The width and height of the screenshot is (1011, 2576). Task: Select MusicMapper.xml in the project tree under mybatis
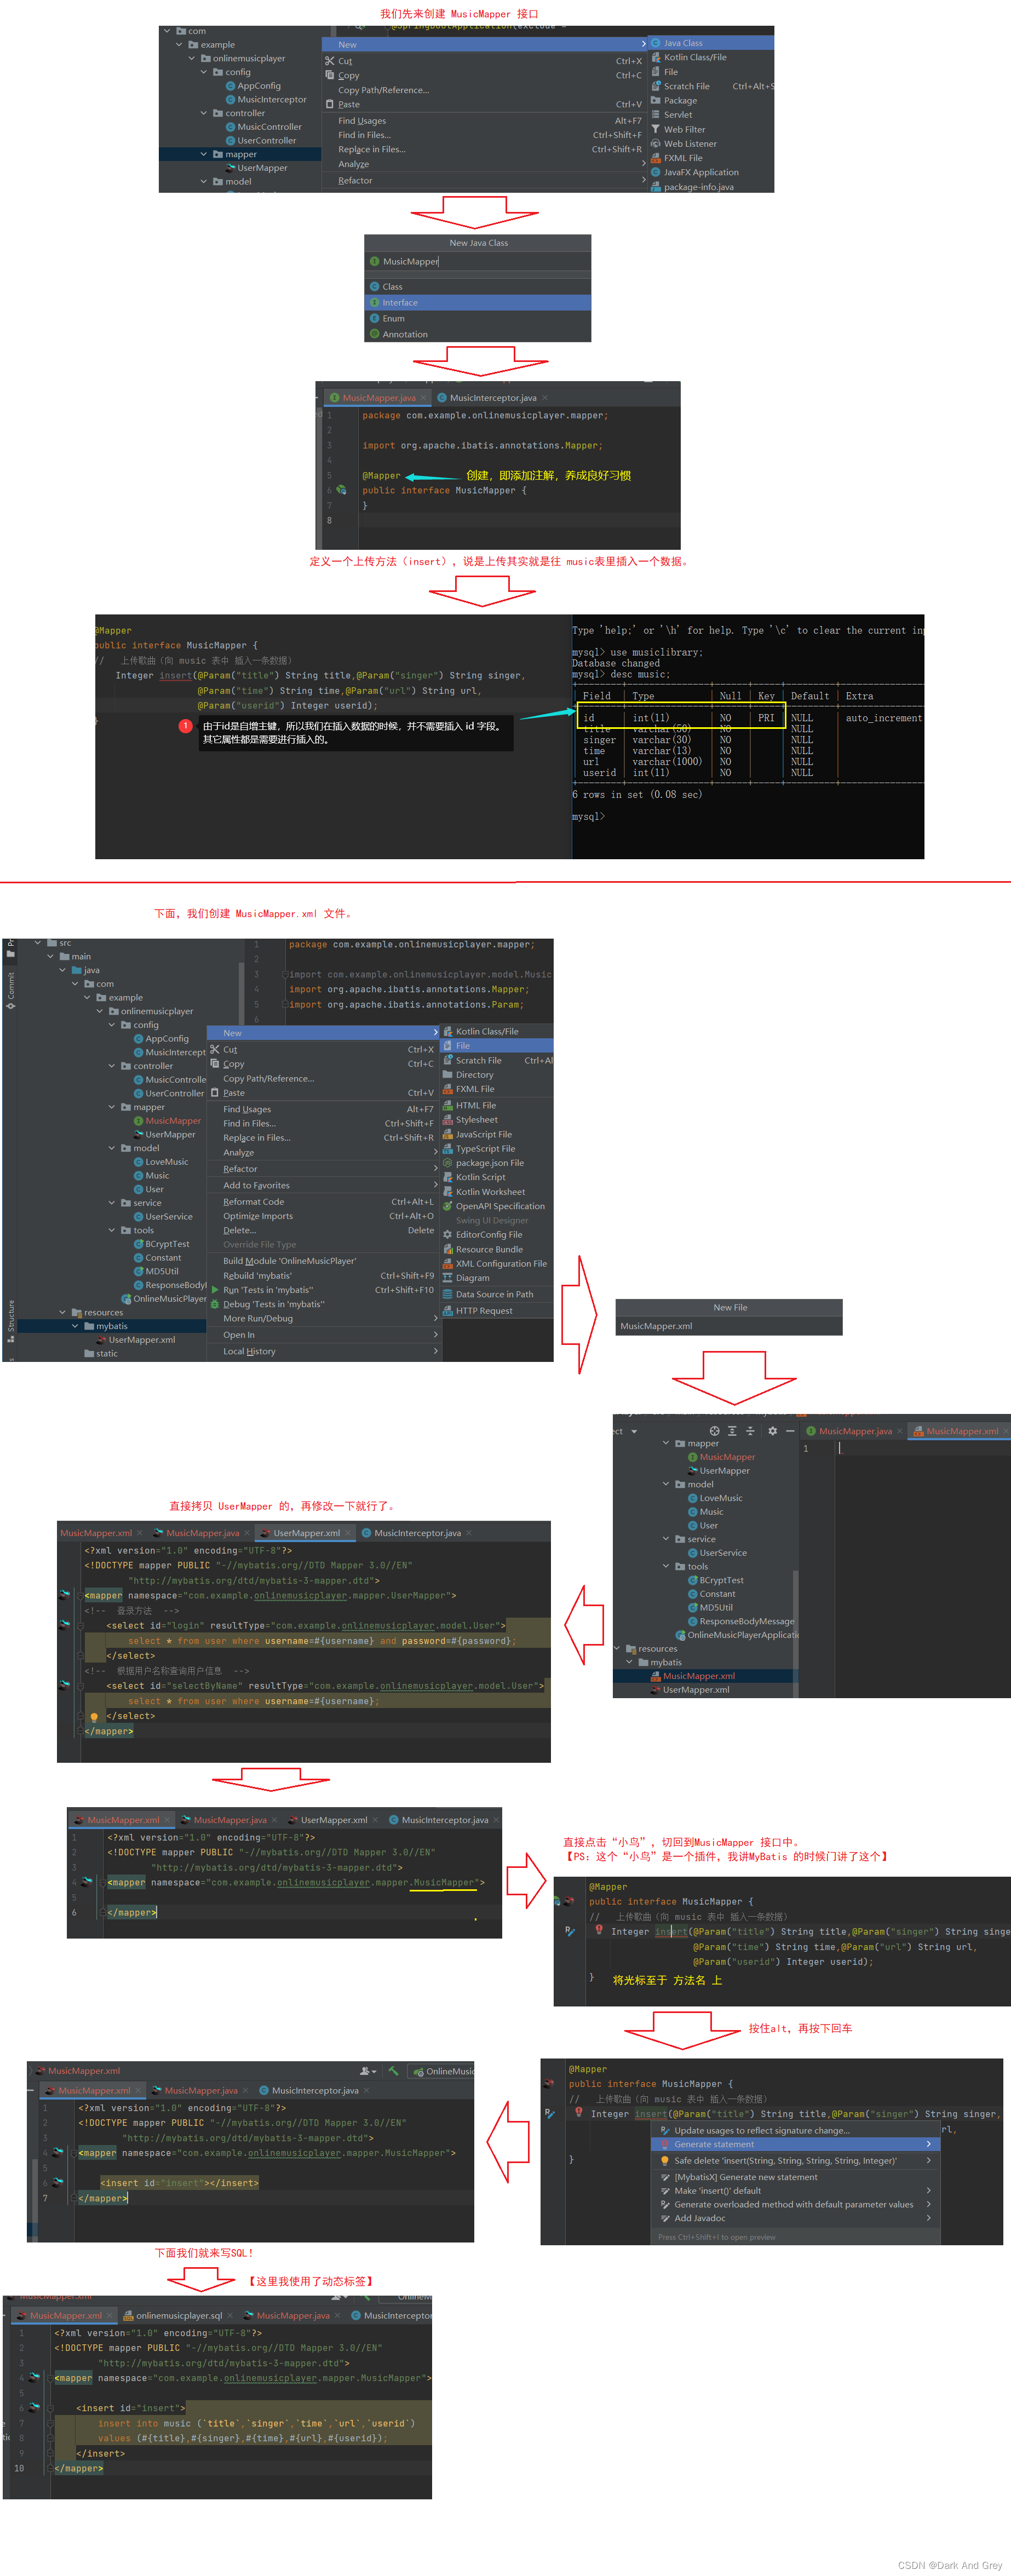coord(705,1676)
